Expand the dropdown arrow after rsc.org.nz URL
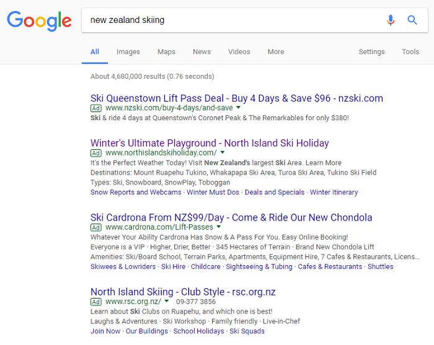This screenshot has height=345, width=434. point(167,301)
